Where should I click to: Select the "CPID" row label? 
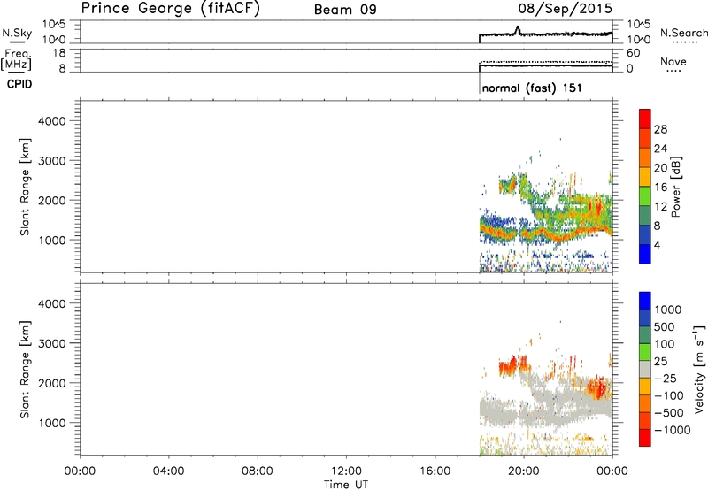[x=19, y=84]
